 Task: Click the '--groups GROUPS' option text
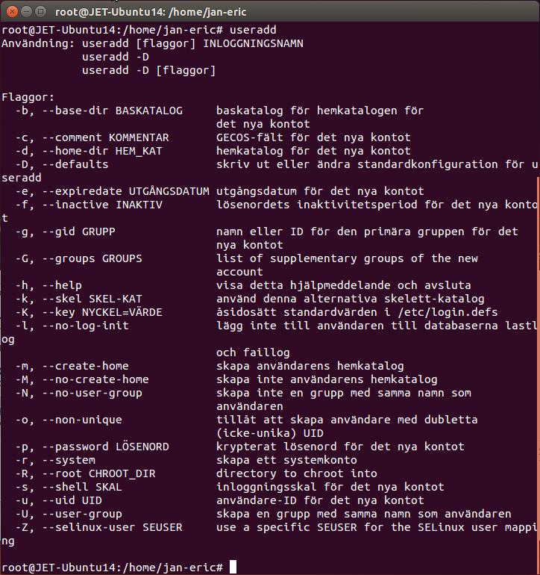pyautogui.click(x=92, y=258)
